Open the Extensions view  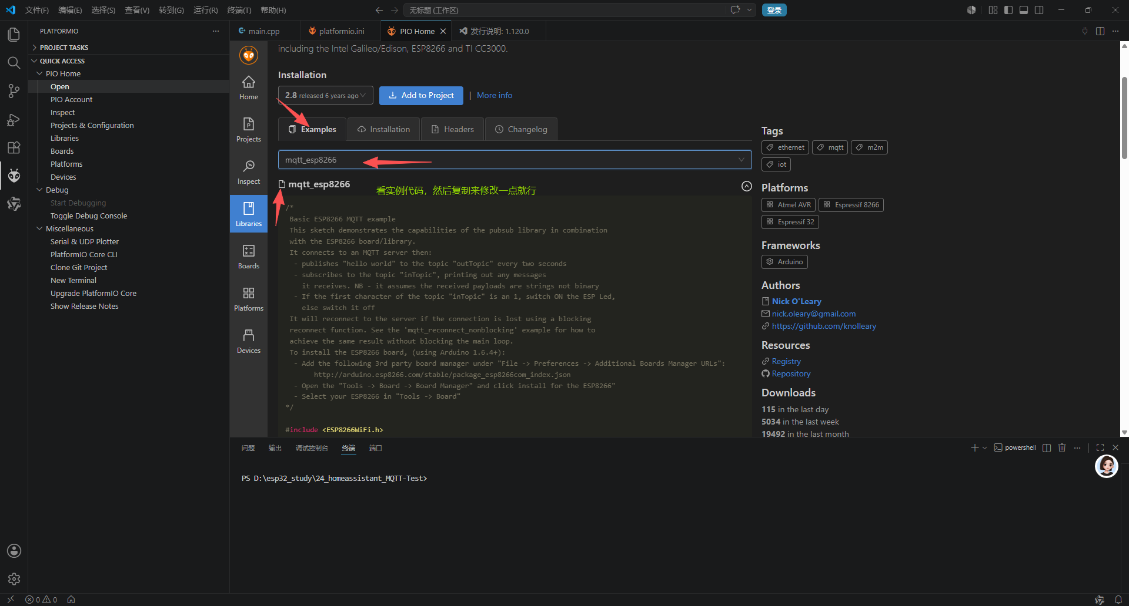click(14, 147)
